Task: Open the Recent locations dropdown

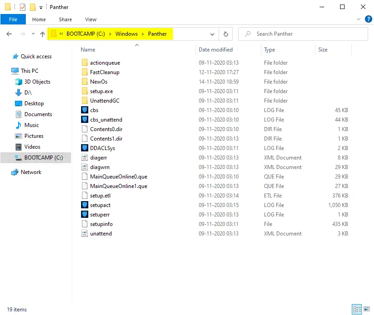Action: coord(33,34)
